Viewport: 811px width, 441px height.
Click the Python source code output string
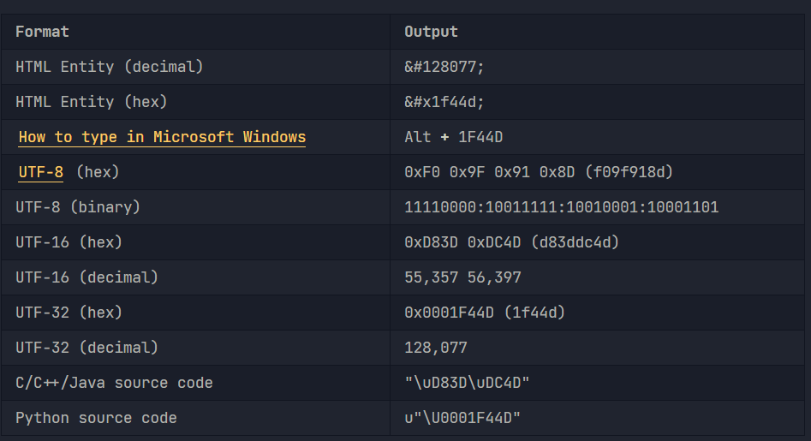tap(462, 418)
